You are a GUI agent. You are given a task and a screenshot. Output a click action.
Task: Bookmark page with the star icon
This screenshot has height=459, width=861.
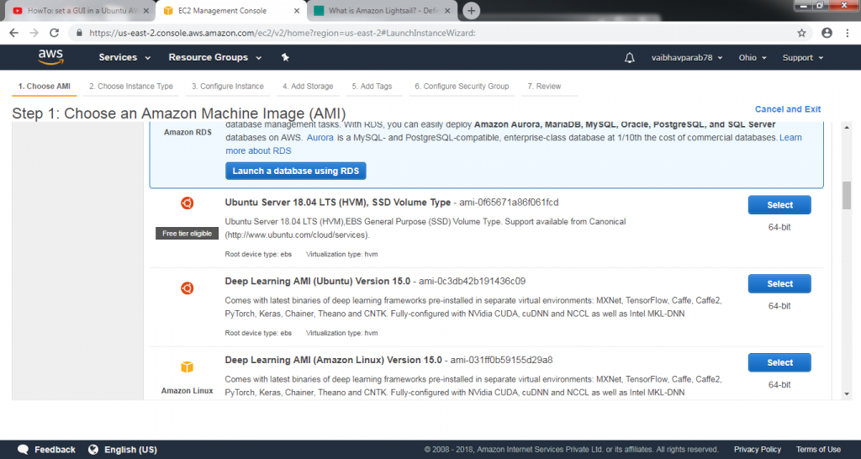coord(802,33)
